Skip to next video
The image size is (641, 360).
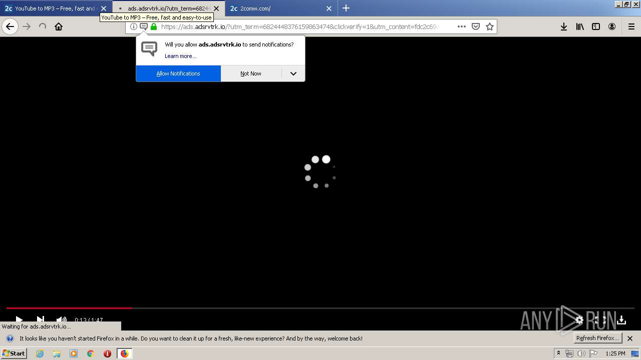(41, 320)
